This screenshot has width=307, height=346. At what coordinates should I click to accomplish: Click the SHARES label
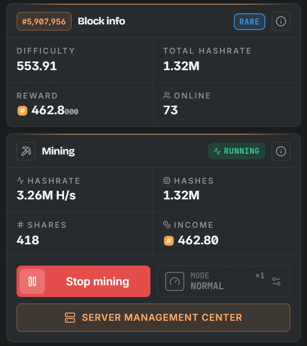47,225
